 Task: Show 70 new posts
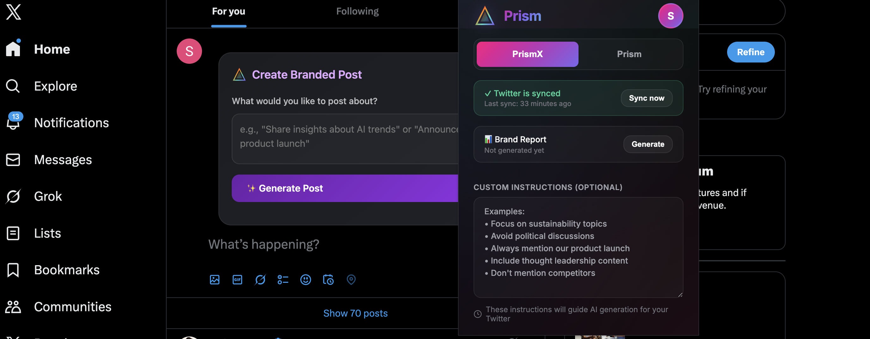355,313
